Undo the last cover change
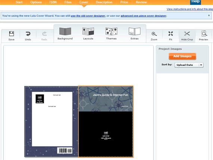 pos(28,36)
